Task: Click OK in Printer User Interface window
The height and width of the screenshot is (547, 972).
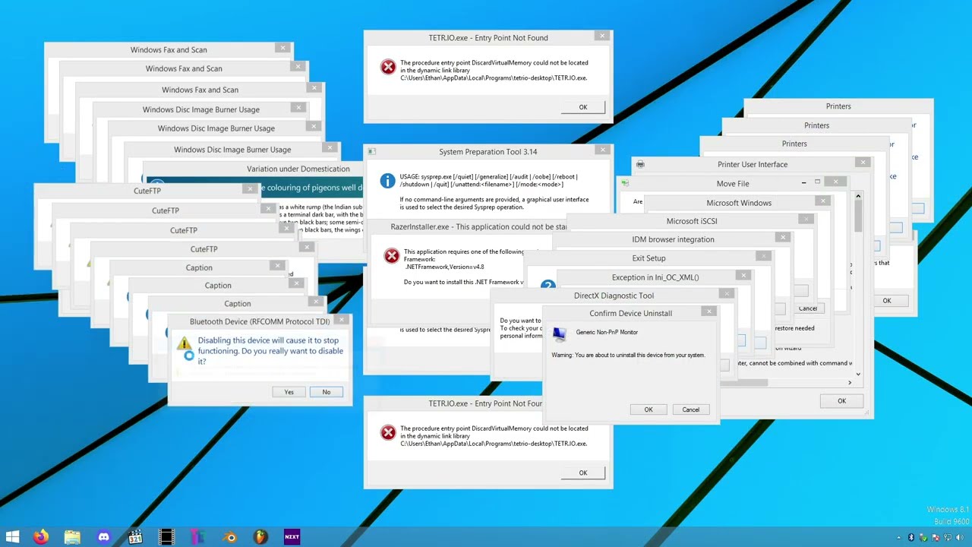Action: click(x=841, y=401)
